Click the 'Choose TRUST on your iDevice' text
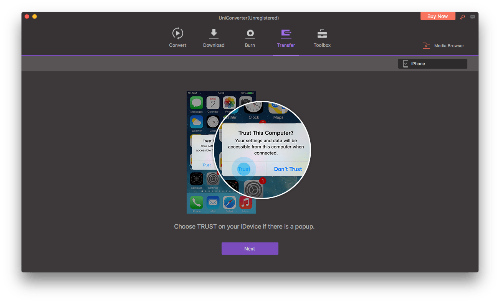Viewport: 500px width, 303px height. click(244, 227)
